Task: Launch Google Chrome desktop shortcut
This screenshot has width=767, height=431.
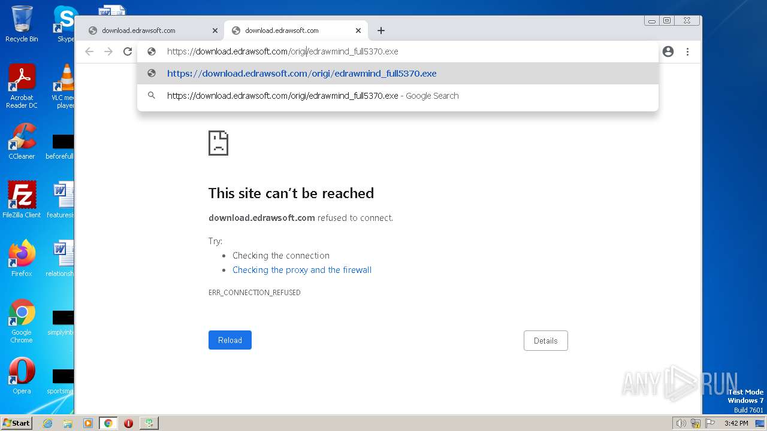Action: [22, 321]
